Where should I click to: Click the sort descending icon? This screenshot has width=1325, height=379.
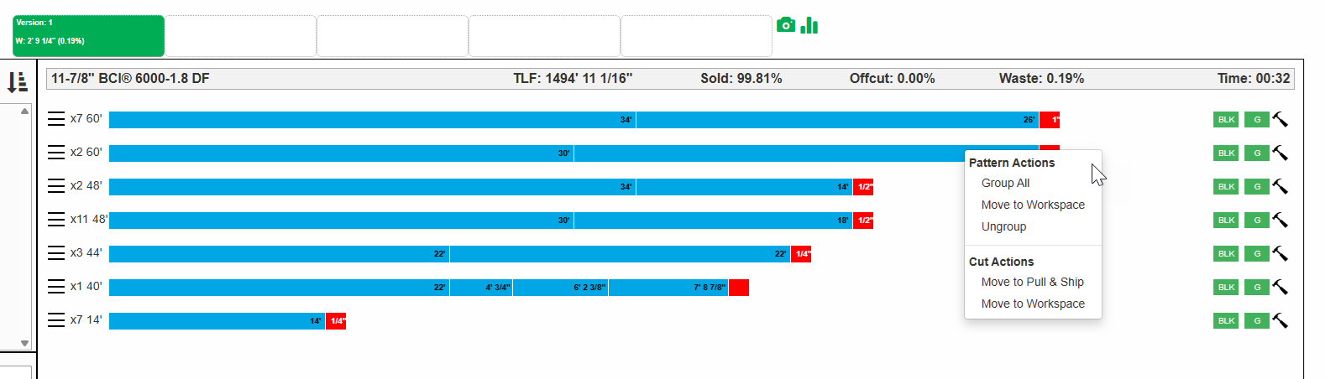coord(18,81)
